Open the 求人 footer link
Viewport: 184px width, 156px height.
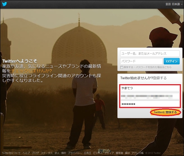click(x=57, y=153)
